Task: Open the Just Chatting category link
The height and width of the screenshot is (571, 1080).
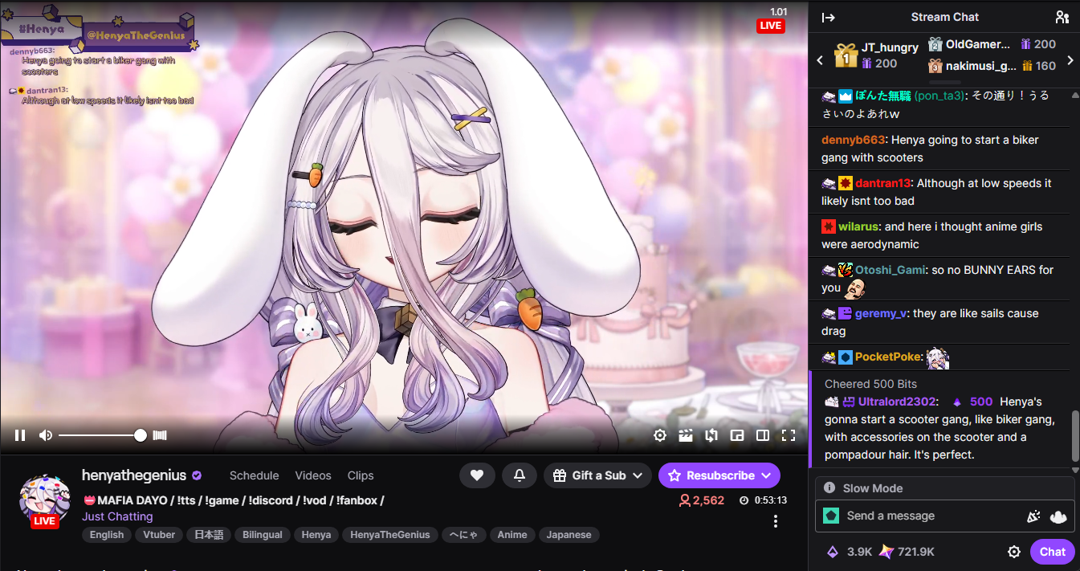Action: (x=117, y=516)
